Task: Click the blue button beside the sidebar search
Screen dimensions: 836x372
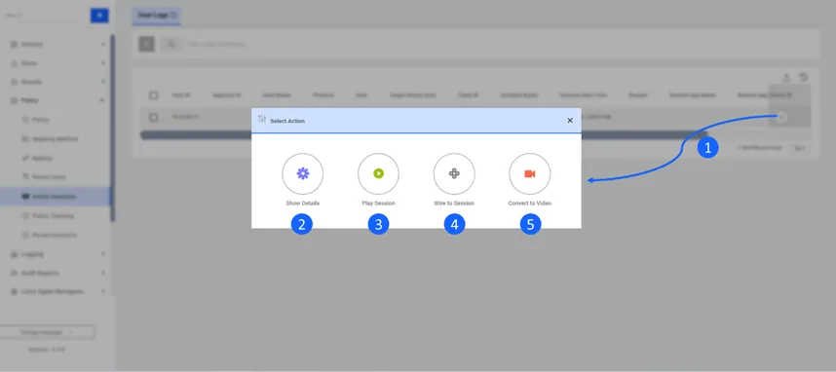Action: [99, 16]
